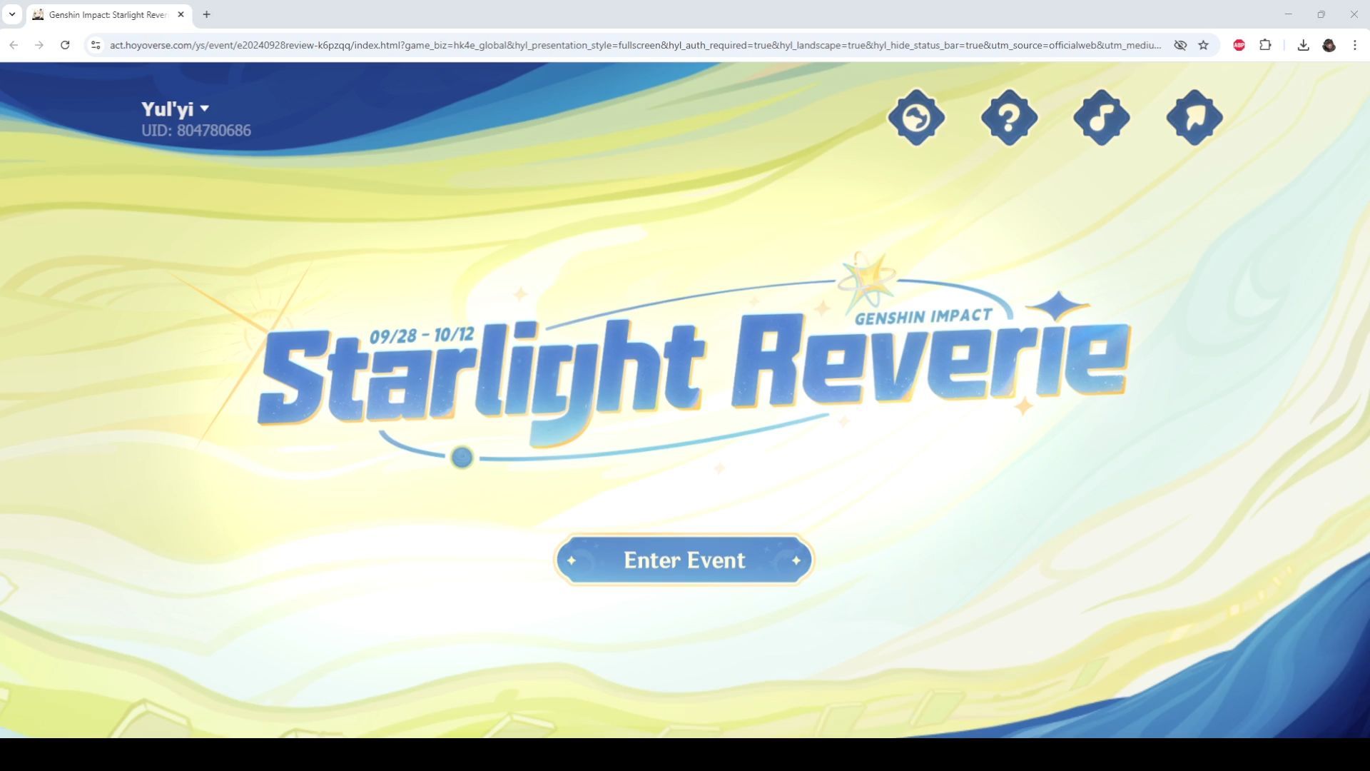Open the Adblock Plus extension icon

[x=1239, y=45]
